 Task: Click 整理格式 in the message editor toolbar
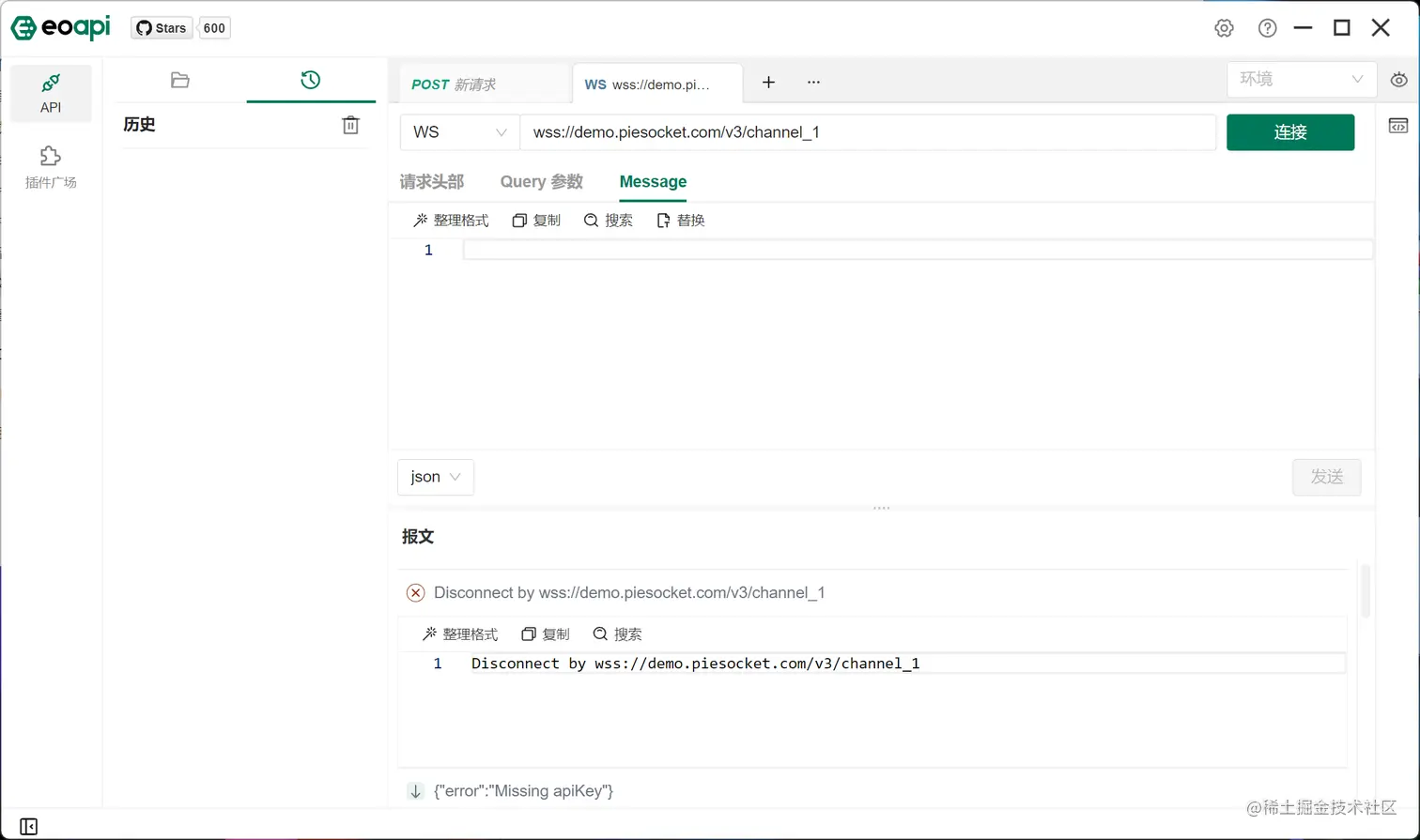pyautogui.click(x=451, y=221)
